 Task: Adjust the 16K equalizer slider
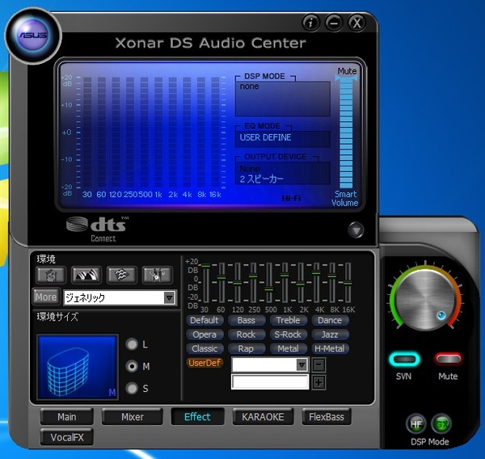point(348,282)
